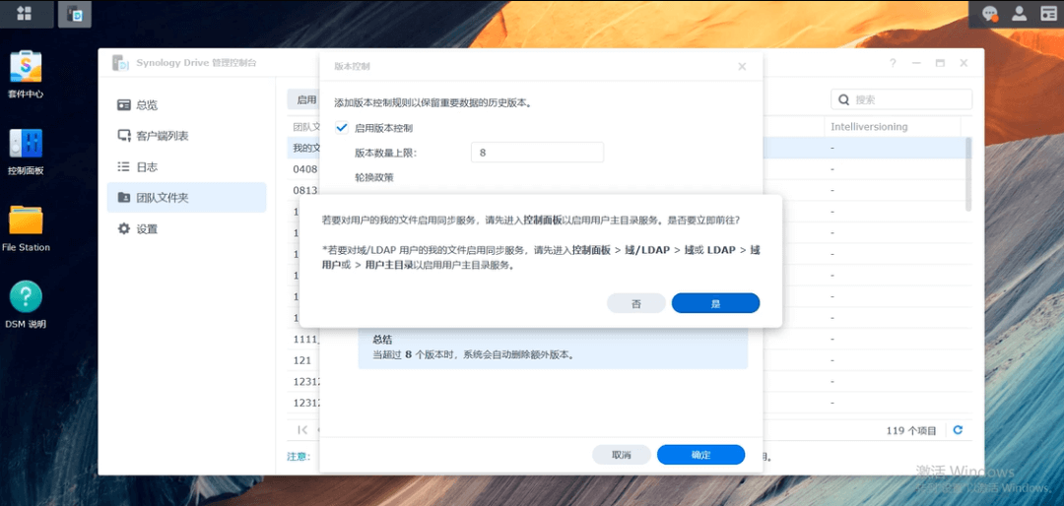This screenshot has height=506, width=1064.
Task: Click the search magnifier icon
Action: click(x=844, y=99)
